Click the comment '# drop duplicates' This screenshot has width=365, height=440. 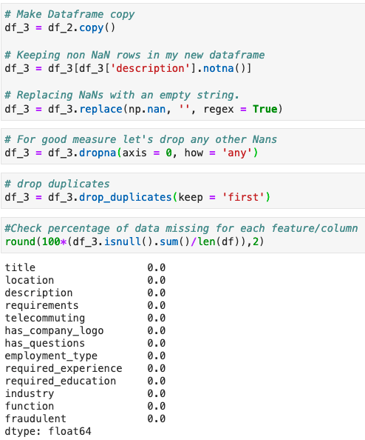click(57, 184)
